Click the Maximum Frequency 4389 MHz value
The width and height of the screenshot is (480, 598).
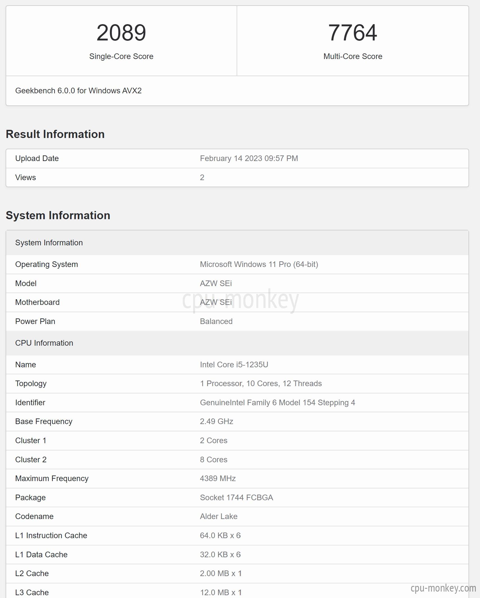coord(218,479)
